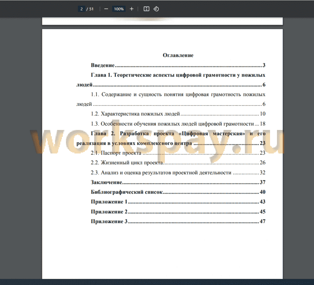Screen dimensions: 314x285
Task: Rotate the document counterclockwise
Action: click(x=156, y=9)
